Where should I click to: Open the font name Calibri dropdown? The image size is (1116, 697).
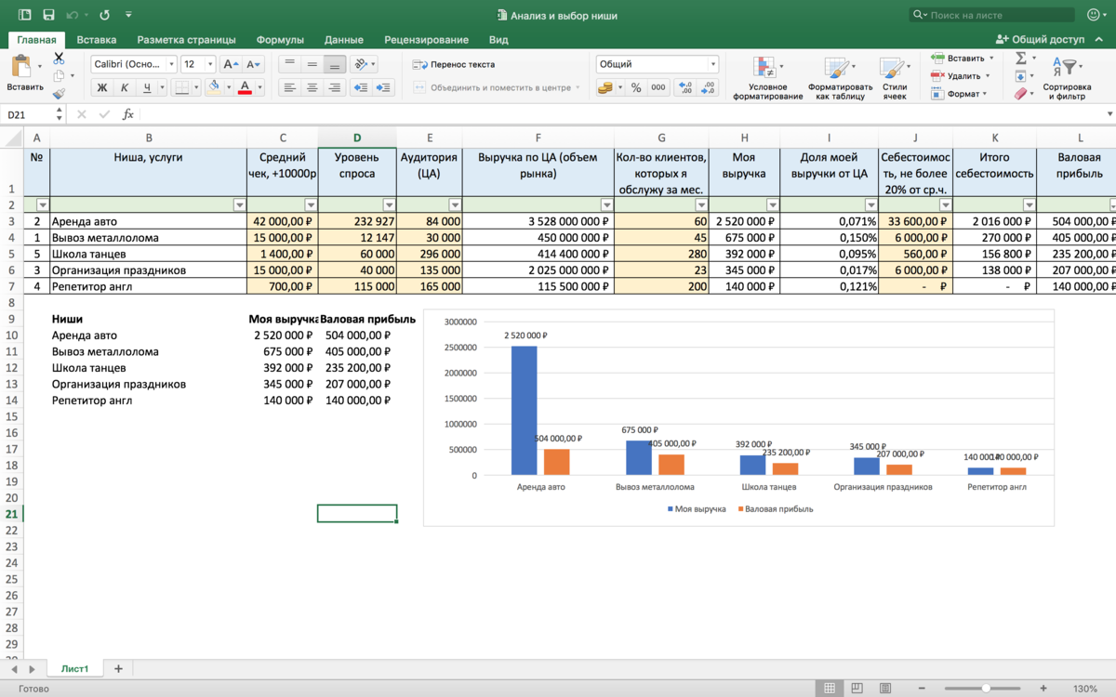pos(170,64)
